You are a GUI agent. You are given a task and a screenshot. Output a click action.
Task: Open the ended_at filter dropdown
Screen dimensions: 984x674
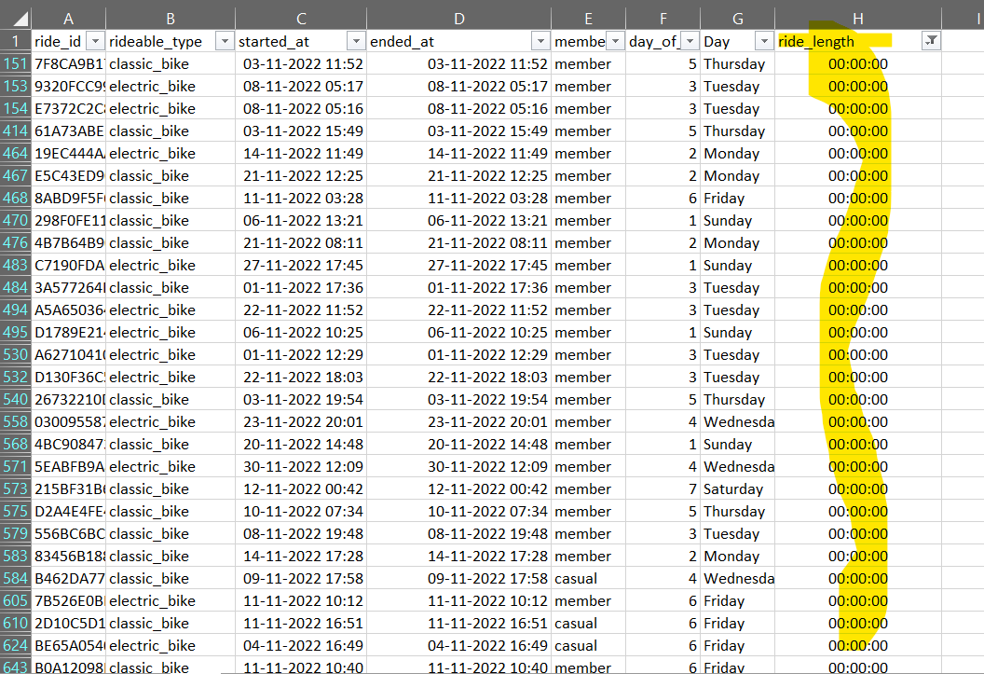click(540, 41)
